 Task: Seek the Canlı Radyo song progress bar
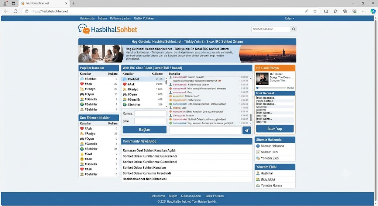[x=271, y=88]
